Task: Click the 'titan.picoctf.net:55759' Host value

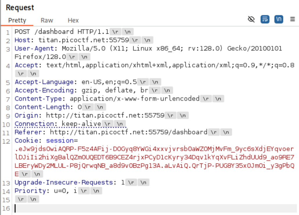Action: pyautogui.click(x=84, y=40)
